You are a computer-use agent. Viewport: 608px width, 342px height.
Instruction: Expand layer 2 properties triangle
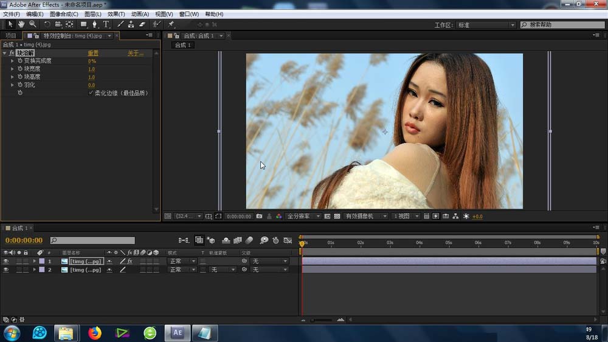coord(35,270)
